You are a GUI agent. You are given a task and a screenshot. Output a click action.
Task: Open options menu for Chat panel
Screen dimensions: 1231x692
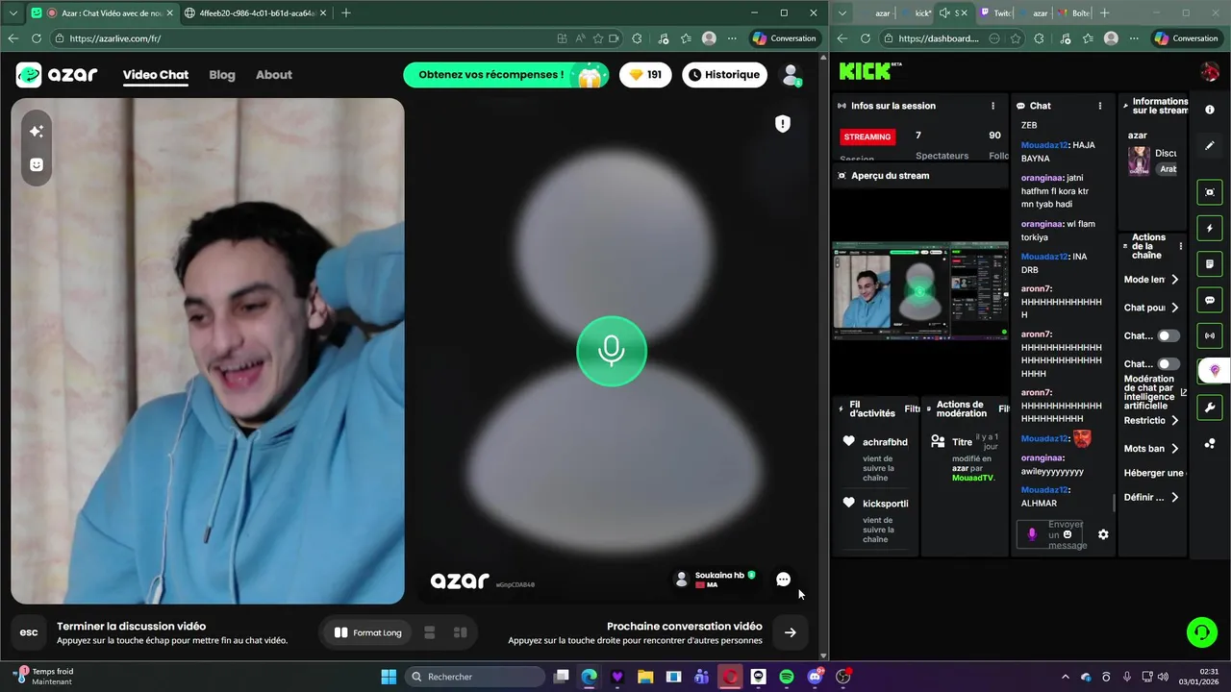point(1100,106)
